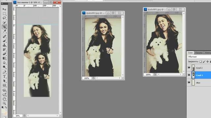Activate the Без имени-1 document title bar

(30, 2)
